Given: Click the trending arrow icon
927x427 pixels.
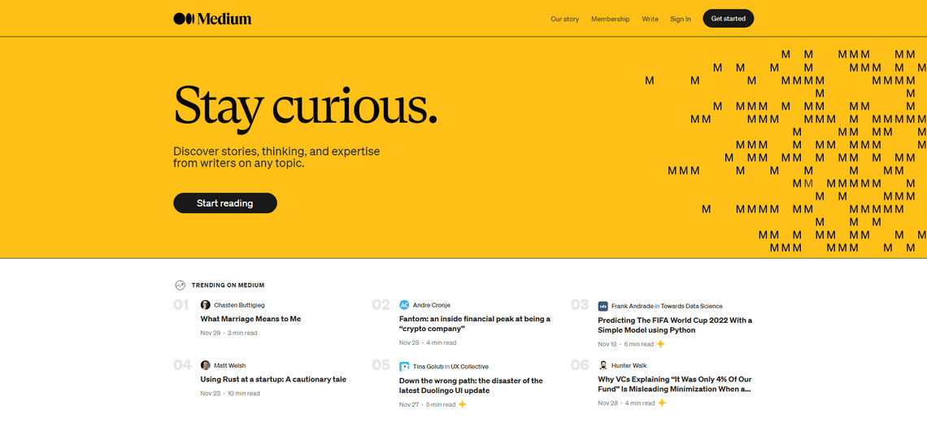Looking at the screenshot, I should (181, 285).
